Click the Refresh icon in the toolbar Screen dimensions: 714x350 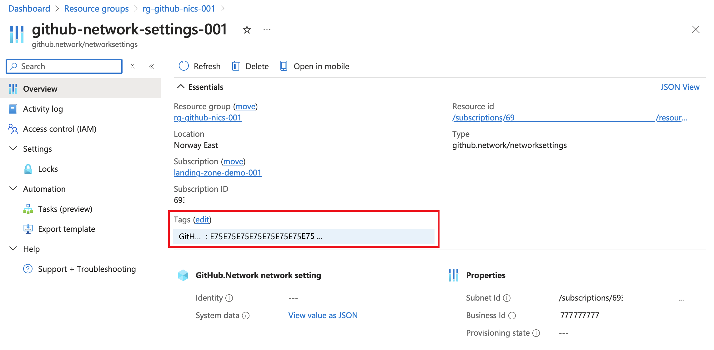click(184, 66)
